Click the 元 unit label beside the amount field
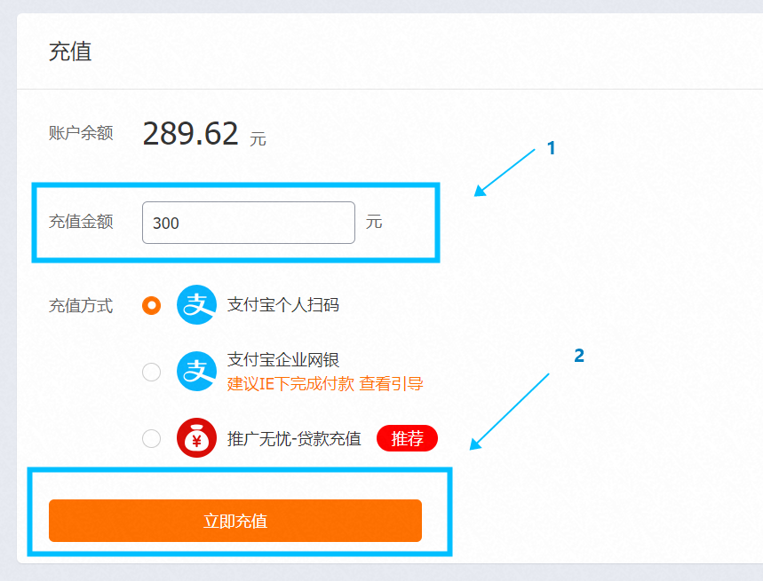763x581 pixels. pos(375,223)
